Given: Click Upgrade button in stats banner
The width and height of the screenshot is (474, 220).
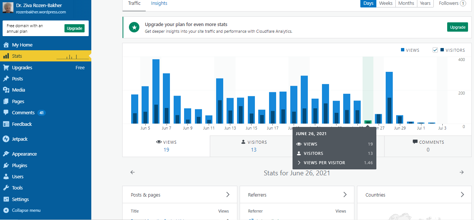Looking at the screenshot, I should [458, 27].
